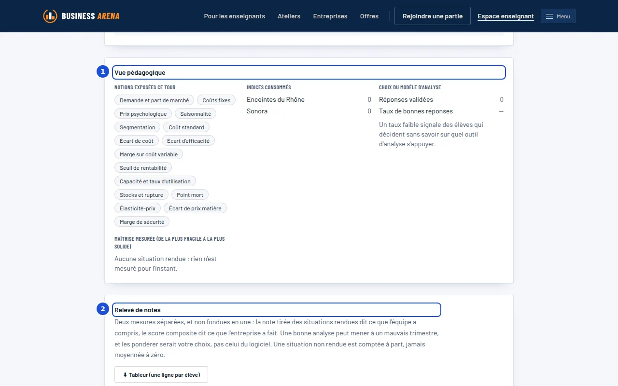
Task: Open Pour les enseignants nav item
Action: pos(235,16)
